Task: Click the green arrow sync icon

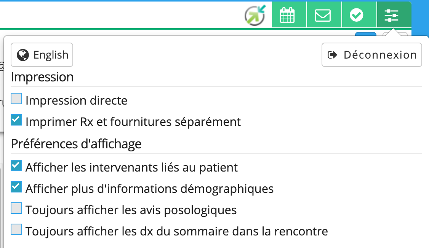Action: pos(255,15)
